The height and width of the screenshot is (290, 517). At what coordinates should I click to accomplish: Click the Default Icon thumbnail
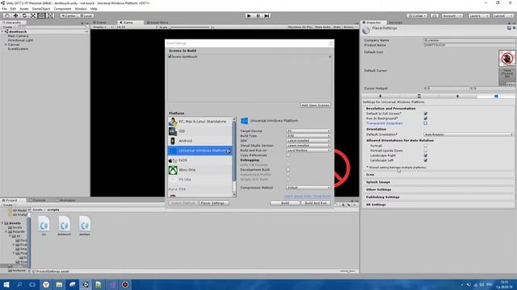506,58
